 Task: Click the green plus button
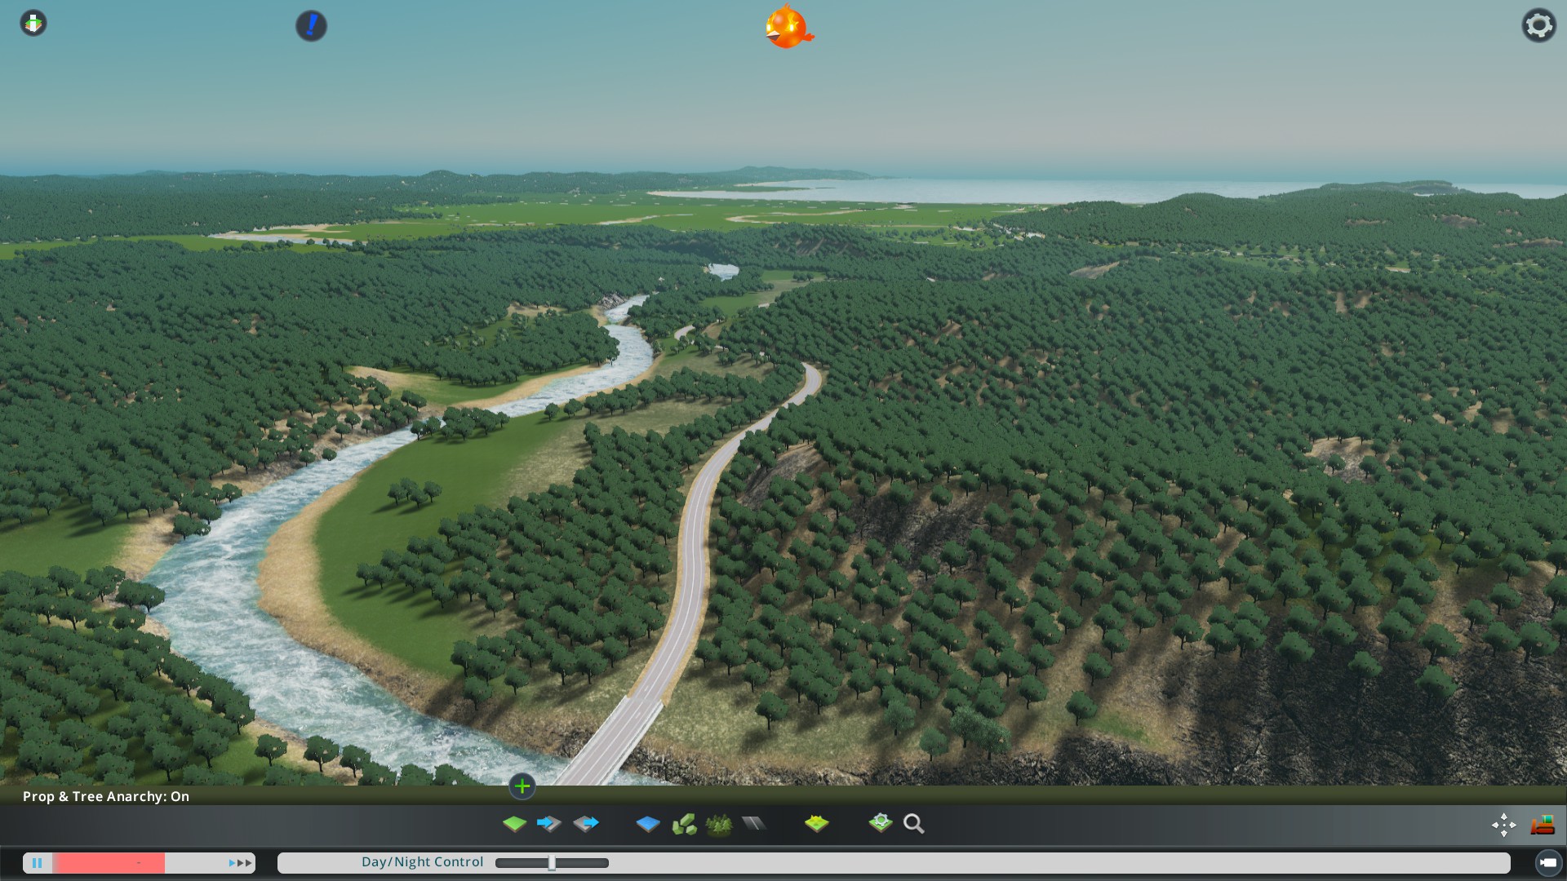tap(522, 786)
